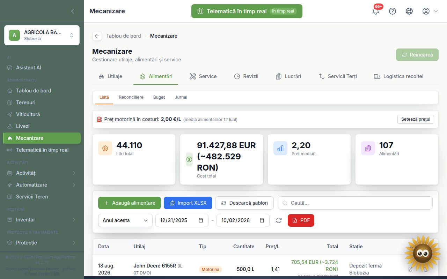
Task: Edit the John Deere 6155R fueling row
Action: pyautogui.click(x=410, y=269)
